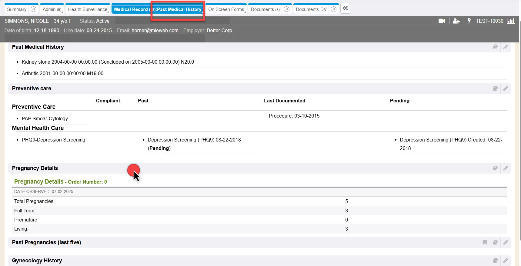Edit Past Medical History with pencil icon
521x266 pixels.
pos(506,47)
